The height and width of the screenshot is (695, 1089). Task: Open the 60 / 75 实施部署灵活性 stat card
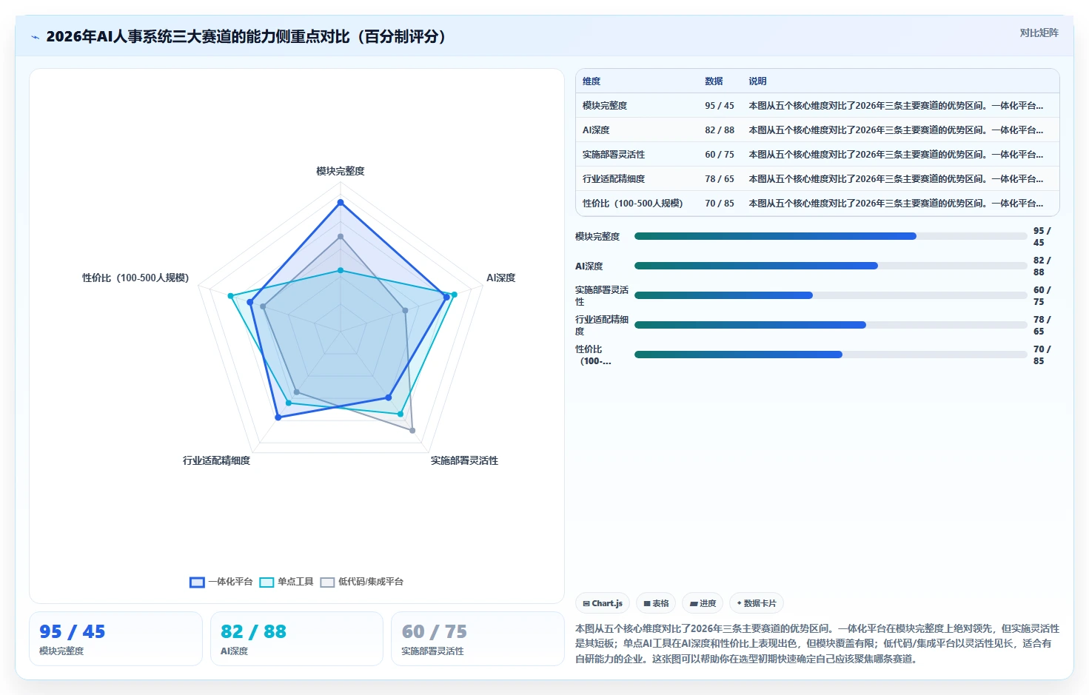tap(478, 639)
